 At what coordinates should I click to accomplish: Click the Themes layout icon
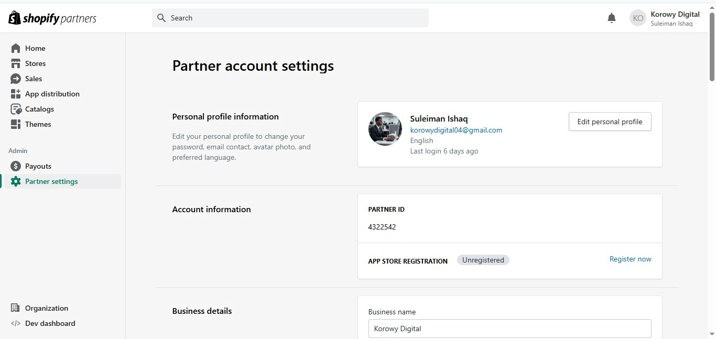click(x=16, y=124)
